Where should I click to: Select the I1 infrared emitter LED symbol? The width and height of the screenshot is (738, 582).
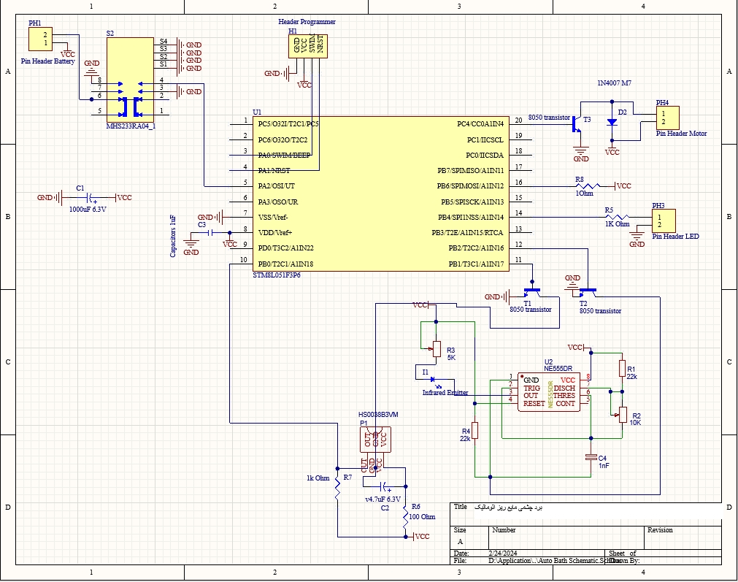point(434,380)
